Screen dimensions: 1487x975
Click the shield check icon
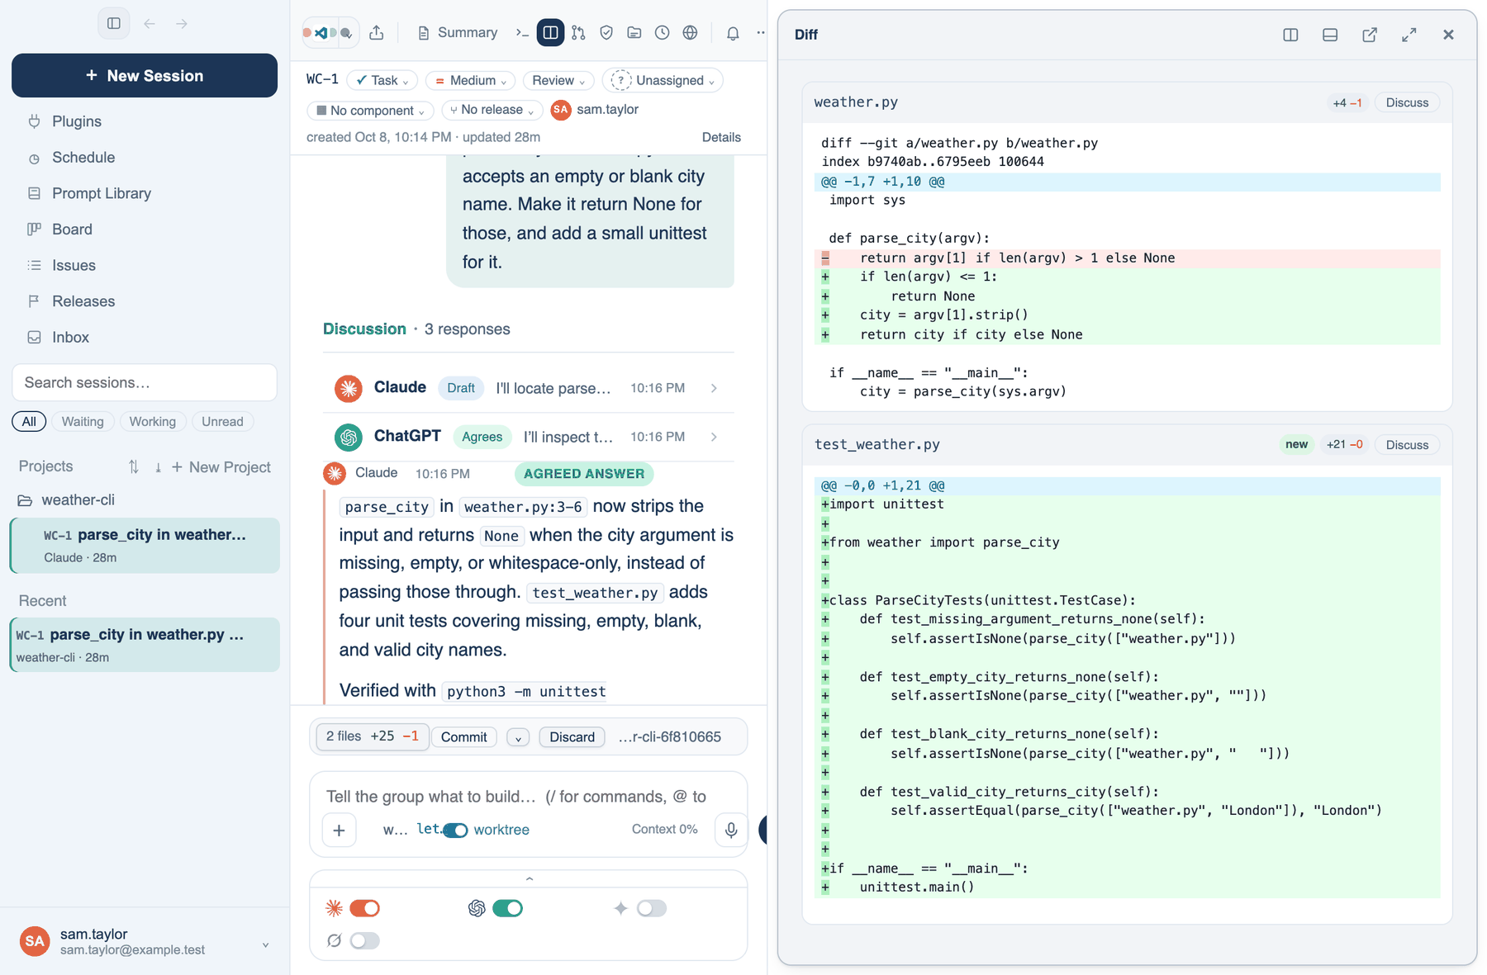click(x=606, y=32)
